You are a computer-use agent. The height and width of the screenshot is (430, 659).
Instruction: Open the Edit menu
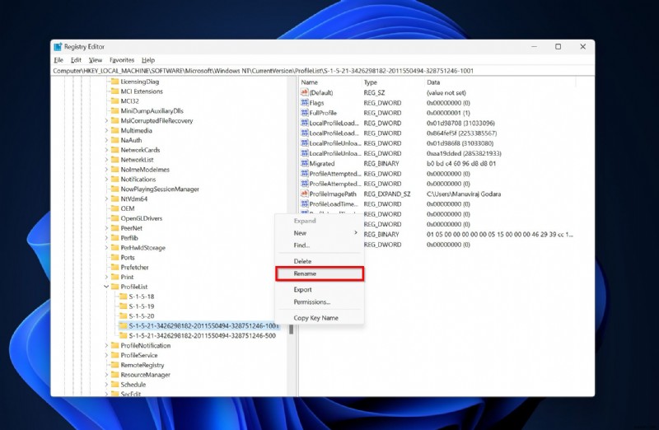point(76,60)
